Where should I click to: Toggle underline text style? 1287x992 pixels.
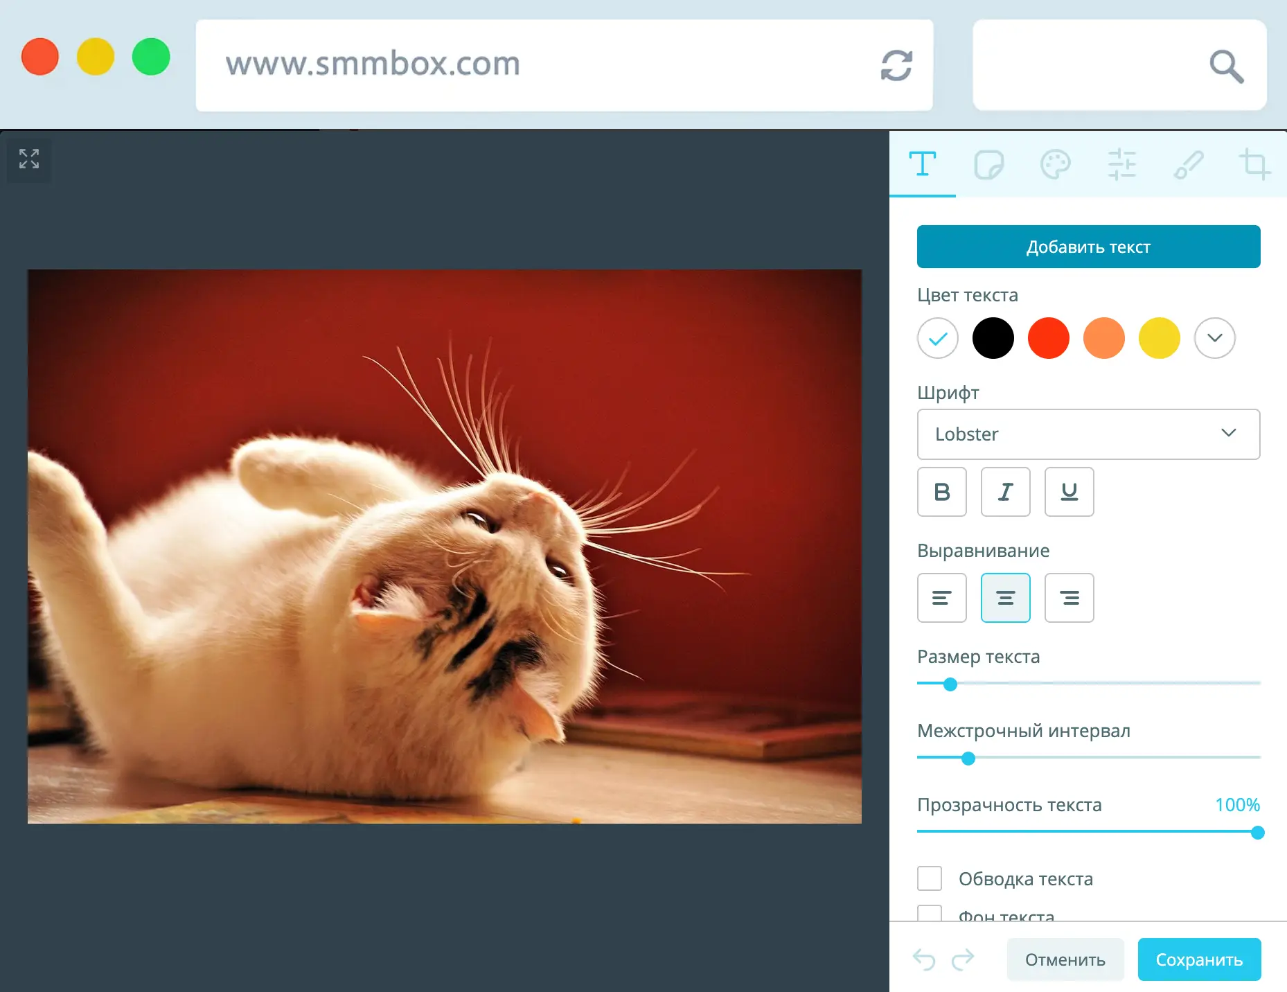(1069, 492)
